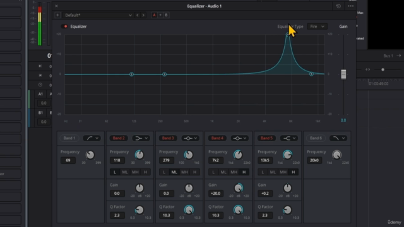Image resolution: width=404 pixels, height=227 pixels.
Task: Open the equalizer three-dot options menu
Action: click(x=351, y=6)
